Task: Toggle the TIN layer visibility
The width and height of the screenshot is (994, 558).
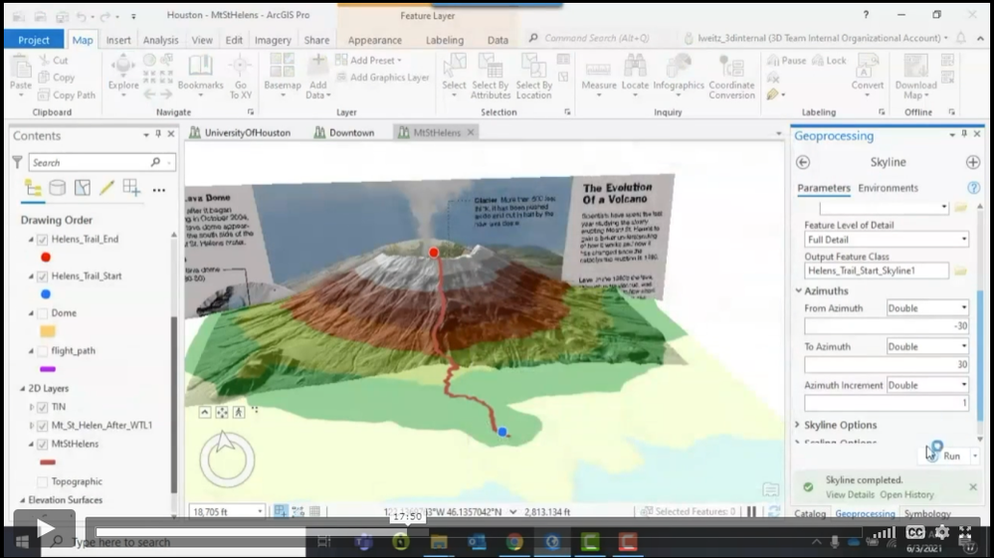Action: 43,407
